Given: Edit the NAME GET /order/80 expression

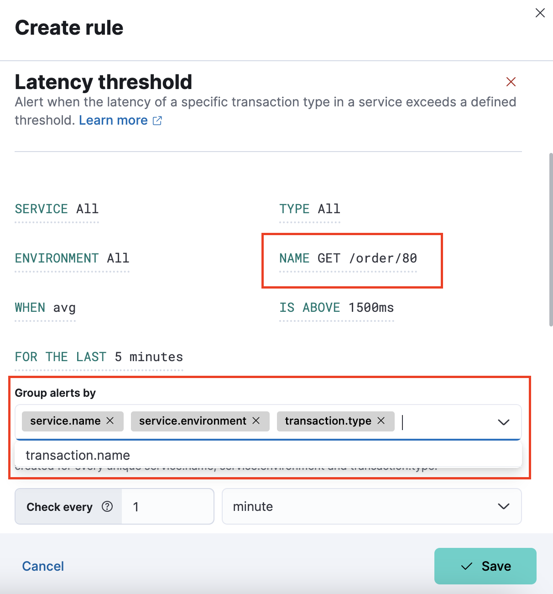Looking at the screenshot, I should point(348,259).
